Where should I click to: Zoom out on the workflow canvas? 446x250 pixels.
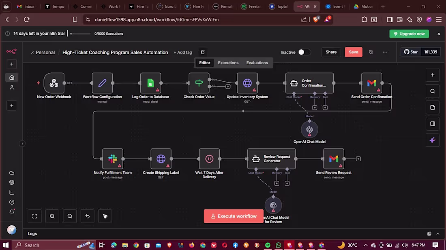70,216
